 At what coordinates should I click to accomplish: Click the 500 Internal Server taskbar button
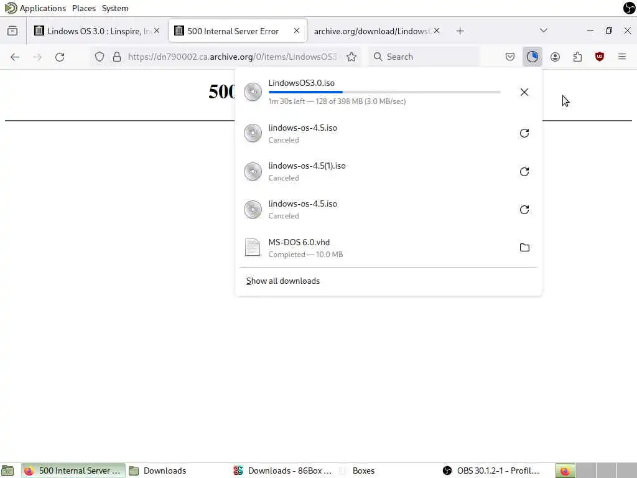click(x=73, y=471)
